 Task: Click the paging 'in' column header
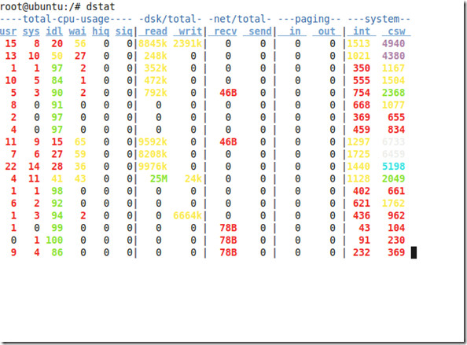(x=295, y=31)
